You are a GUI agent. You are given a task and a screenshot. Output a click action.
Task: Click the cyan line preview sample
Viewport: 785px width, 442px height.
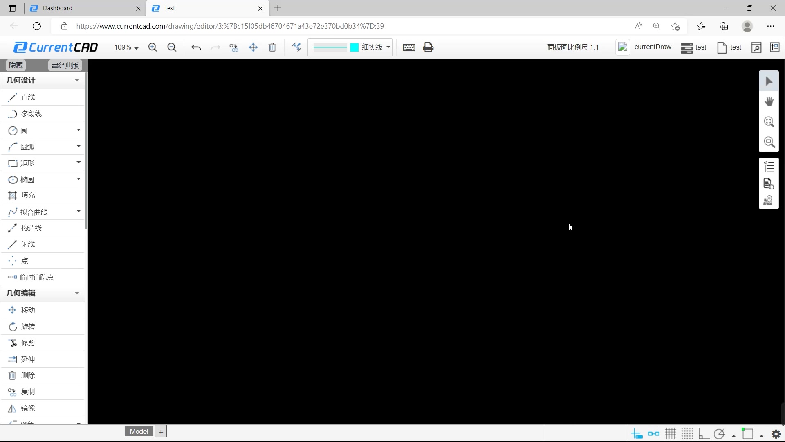330,47
